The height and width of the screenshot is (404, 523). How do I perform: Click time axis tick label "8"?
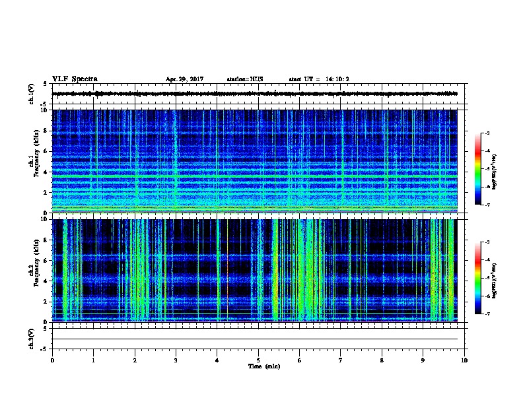(382, 360)
